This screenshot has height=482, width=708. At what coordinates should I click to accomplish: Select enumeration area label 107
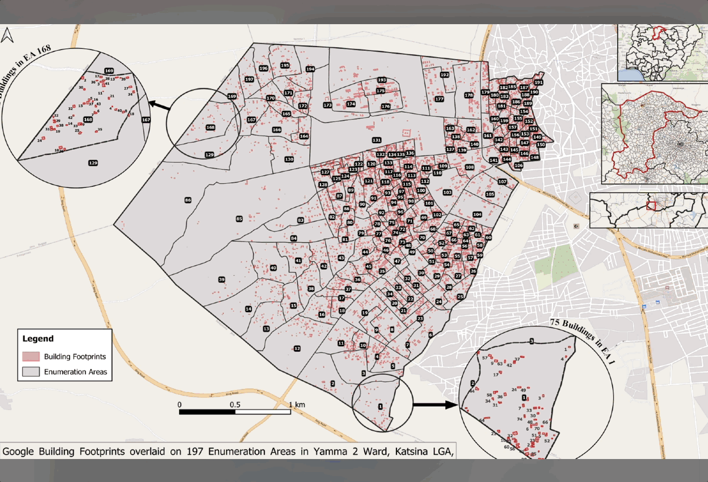502,181
